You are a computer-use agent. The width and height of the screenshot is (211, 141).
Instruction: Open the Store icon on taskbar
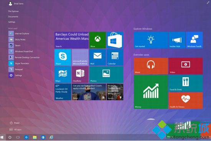43,137
